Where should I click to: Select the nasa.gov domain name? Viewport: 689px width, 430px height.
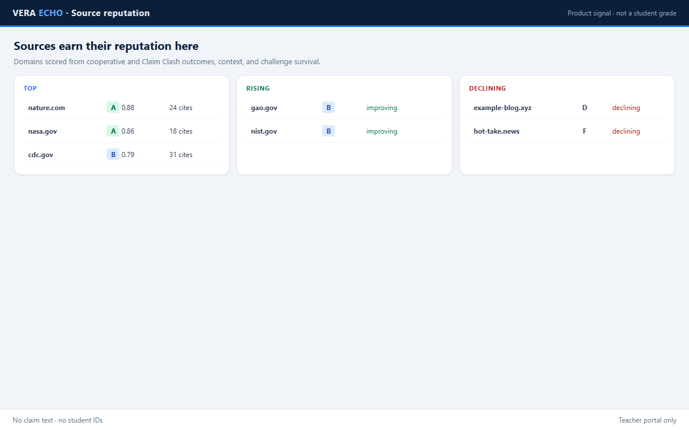tap(42, 131)
